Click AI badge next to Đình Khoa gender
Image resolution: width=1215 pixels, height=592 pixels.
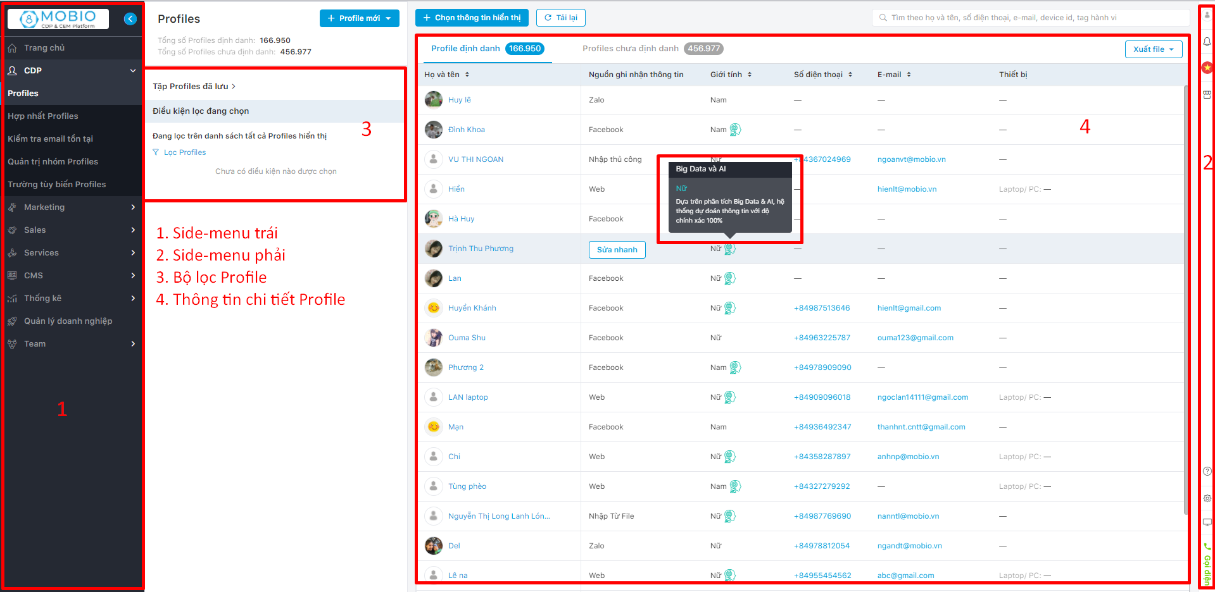(735, 130)
